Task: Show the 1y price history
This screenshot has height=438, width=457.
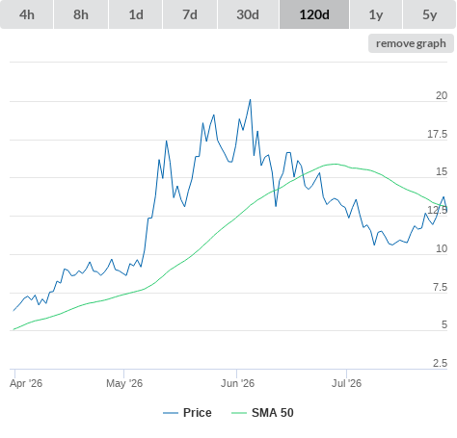Action: pyautogui.click(x=376, y=14)
